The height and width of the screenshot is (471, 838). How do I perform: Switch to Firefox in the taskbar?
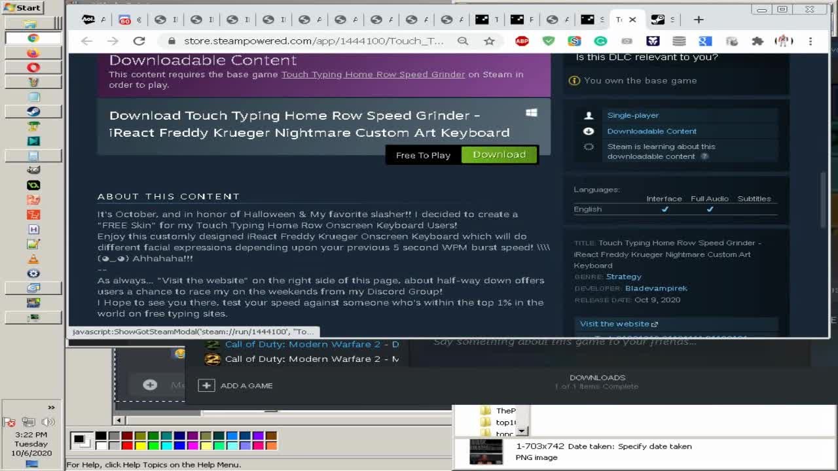(x=33, y=53)
